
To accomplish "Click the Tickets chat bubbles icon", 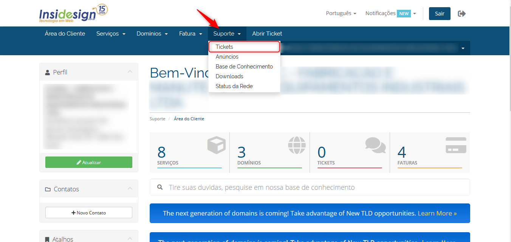I will (375, 145).
